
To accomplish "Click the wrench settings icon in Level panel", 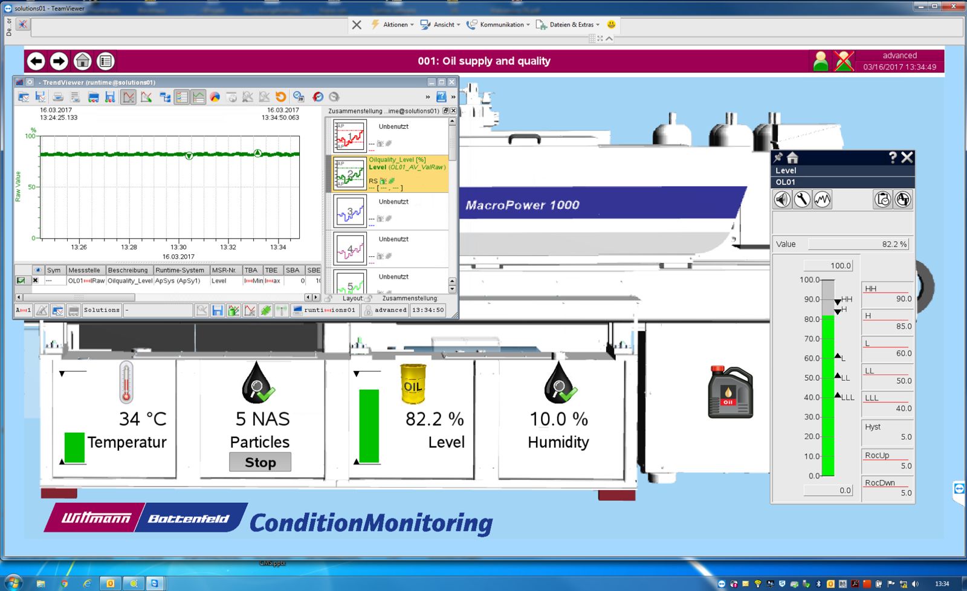I will point(802,199).
